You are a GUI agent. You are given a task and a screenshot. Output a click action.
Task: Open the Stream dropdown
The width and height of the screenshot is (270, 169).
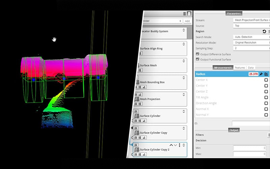click(251, 20)
